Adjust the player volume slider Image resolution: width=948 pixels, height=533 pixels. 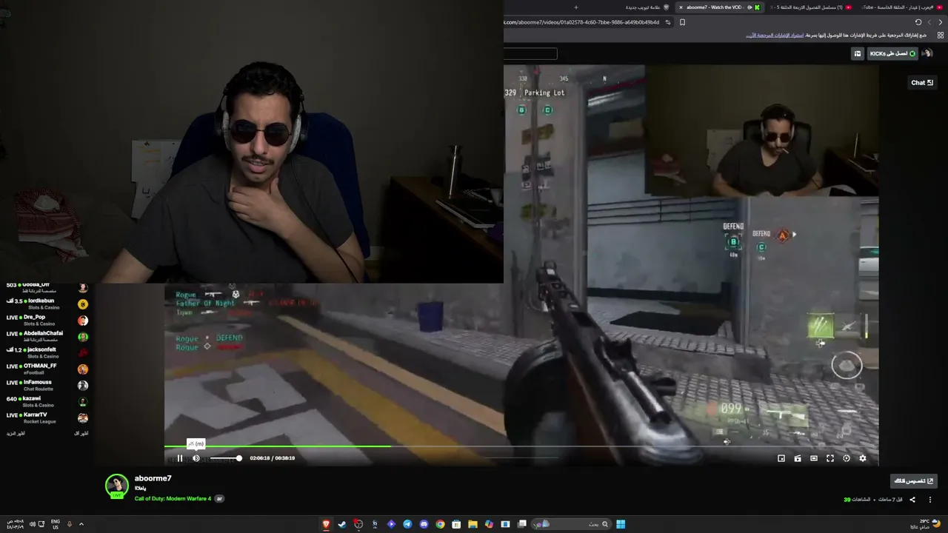coord(225,458)
